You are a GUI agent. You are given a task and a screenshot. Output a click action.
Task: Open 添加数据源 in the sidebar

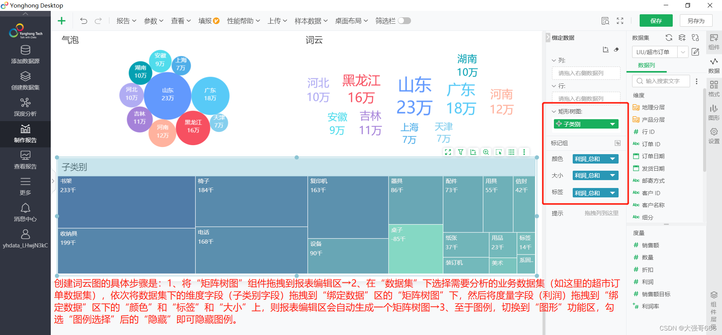click(x=25, y=55)
